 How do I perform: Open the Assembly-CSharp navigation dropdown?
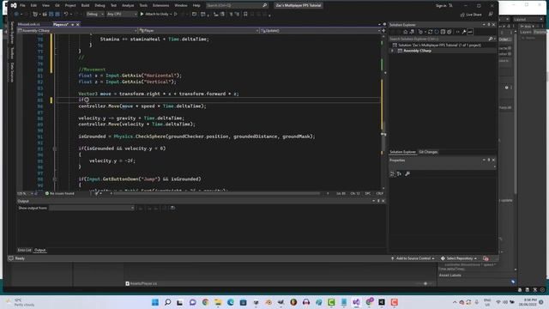tap(77, 31)
